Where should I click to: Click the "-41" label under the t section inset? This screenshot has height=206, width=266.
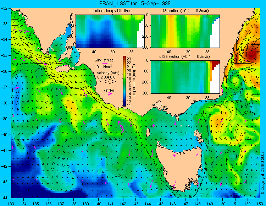point(74,52)
